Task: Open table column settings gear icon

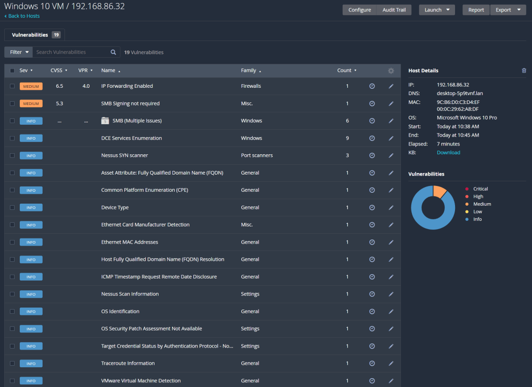Action: pos(391,71)
